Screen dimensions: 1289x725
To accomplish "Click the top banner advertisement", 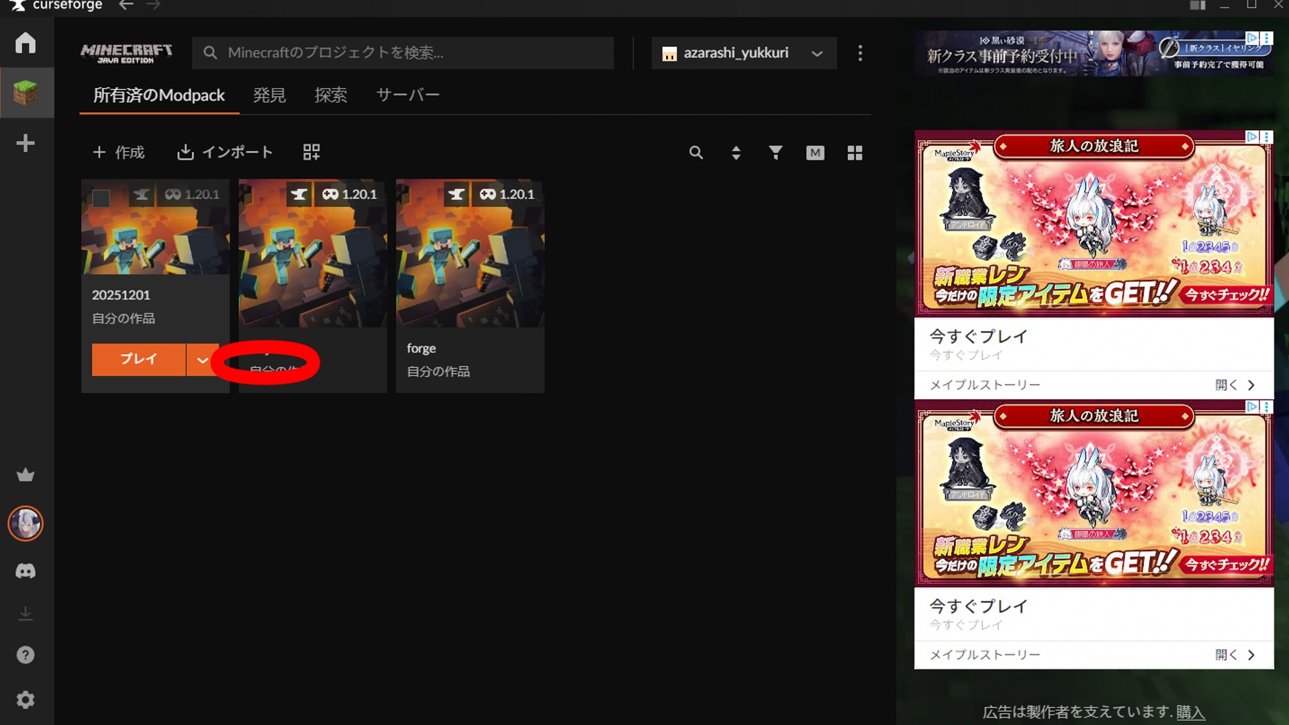I will [1094, 53].
